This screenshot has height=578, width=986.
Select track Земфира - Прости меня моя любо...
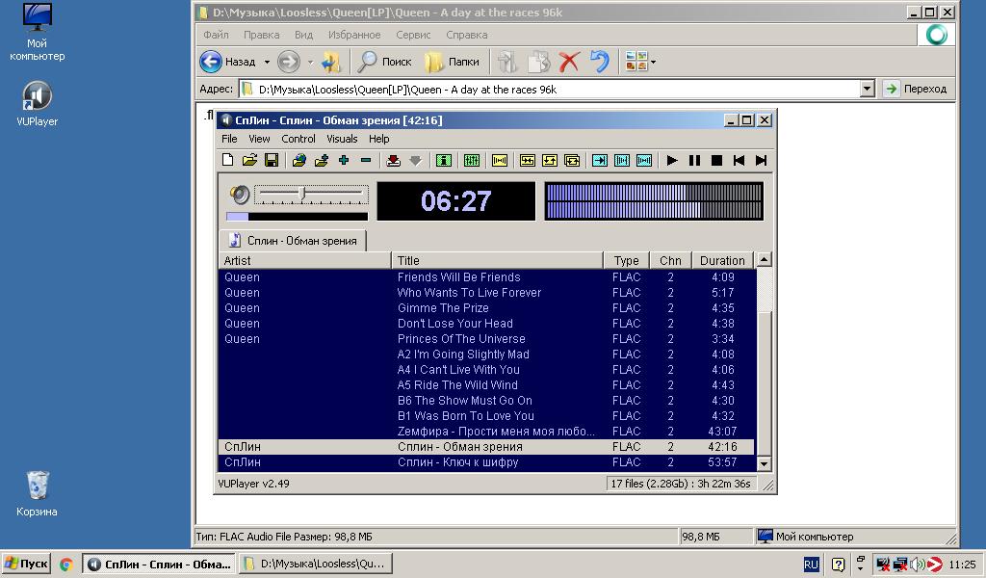pyautogui.click(x=486, y=432)
